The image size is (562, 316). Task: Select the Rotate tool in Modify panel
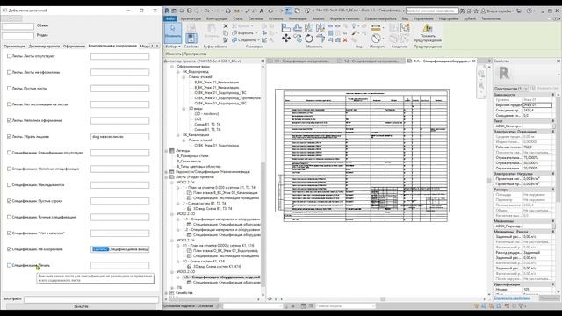[x=309, y=38]
